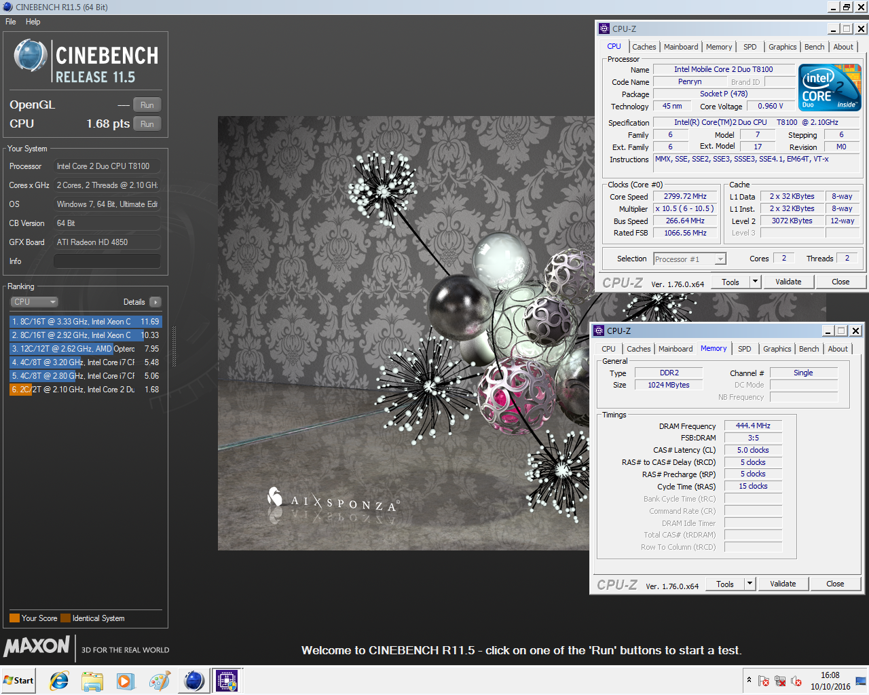Image resolution: width=869 pixels, height=695 pixels.
Task: Switch to Caches tab in upper CPU-Z
Action: (644, 47)
